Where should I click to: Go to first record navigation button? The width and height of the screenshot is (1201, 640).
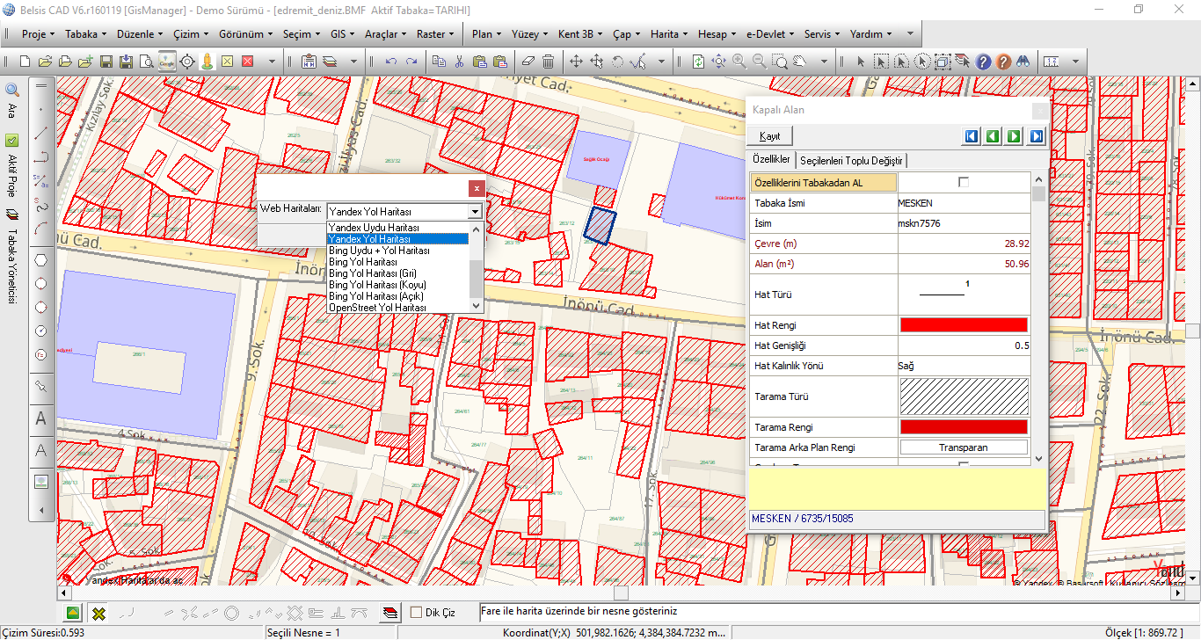[971, 136]
